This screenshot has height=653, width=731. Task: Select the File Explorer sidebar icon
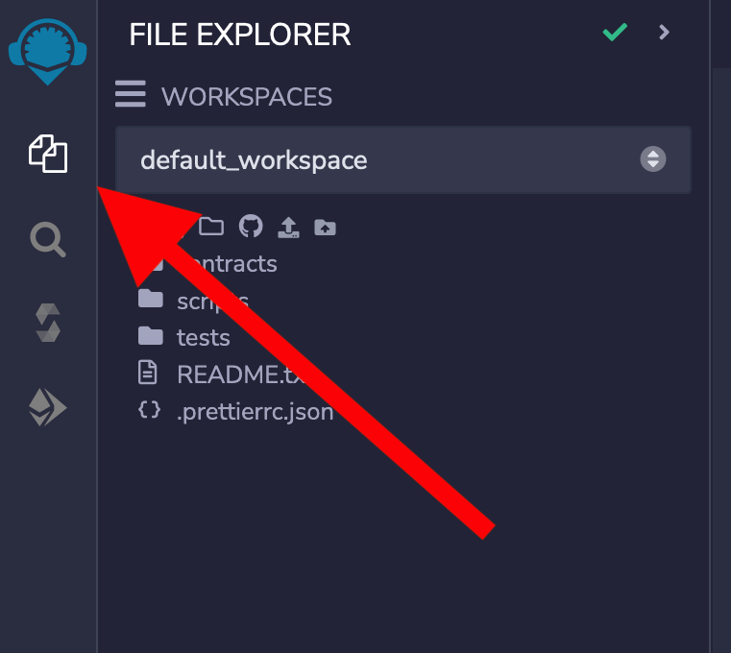[x=48, y=154]
